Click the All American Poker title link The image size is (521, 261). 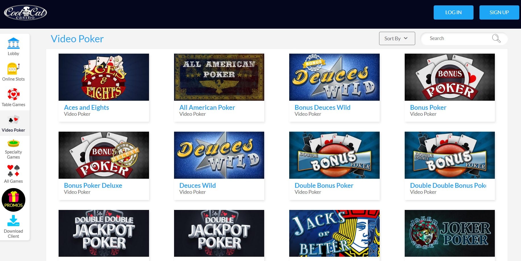click(x=207, y=108)
